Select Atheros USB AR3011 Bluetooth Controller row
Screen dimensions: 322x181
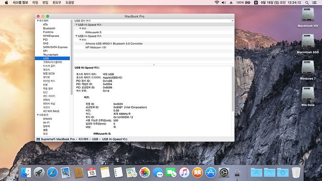tap(154, 43)
